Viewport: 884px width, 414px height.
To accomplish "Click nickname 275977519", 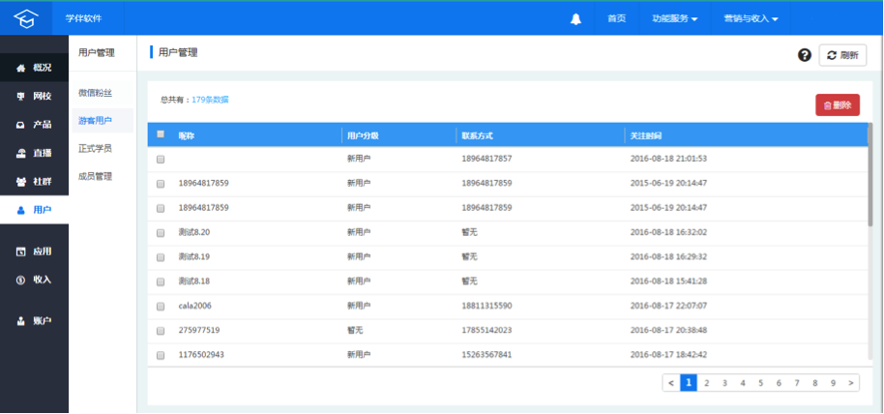I will point(199,330).
